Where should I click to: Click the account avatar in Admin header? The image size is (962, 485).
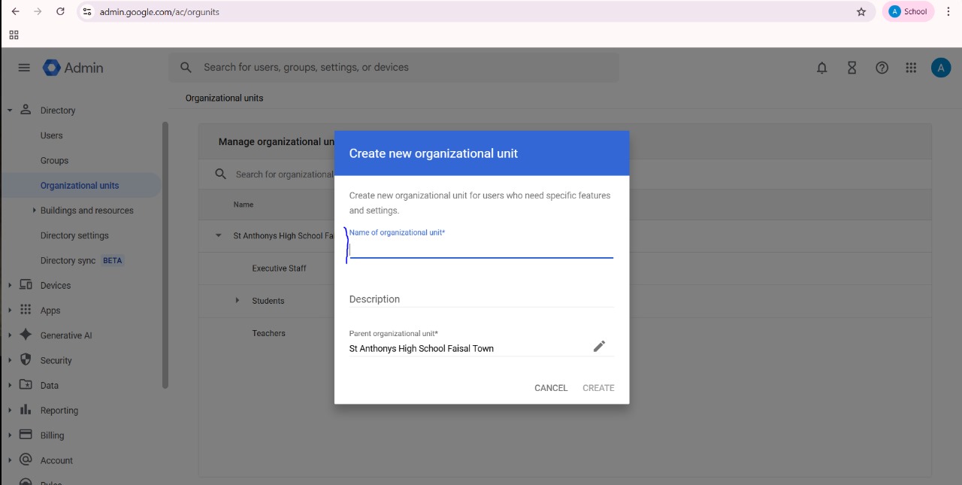[x=940, y=68]
